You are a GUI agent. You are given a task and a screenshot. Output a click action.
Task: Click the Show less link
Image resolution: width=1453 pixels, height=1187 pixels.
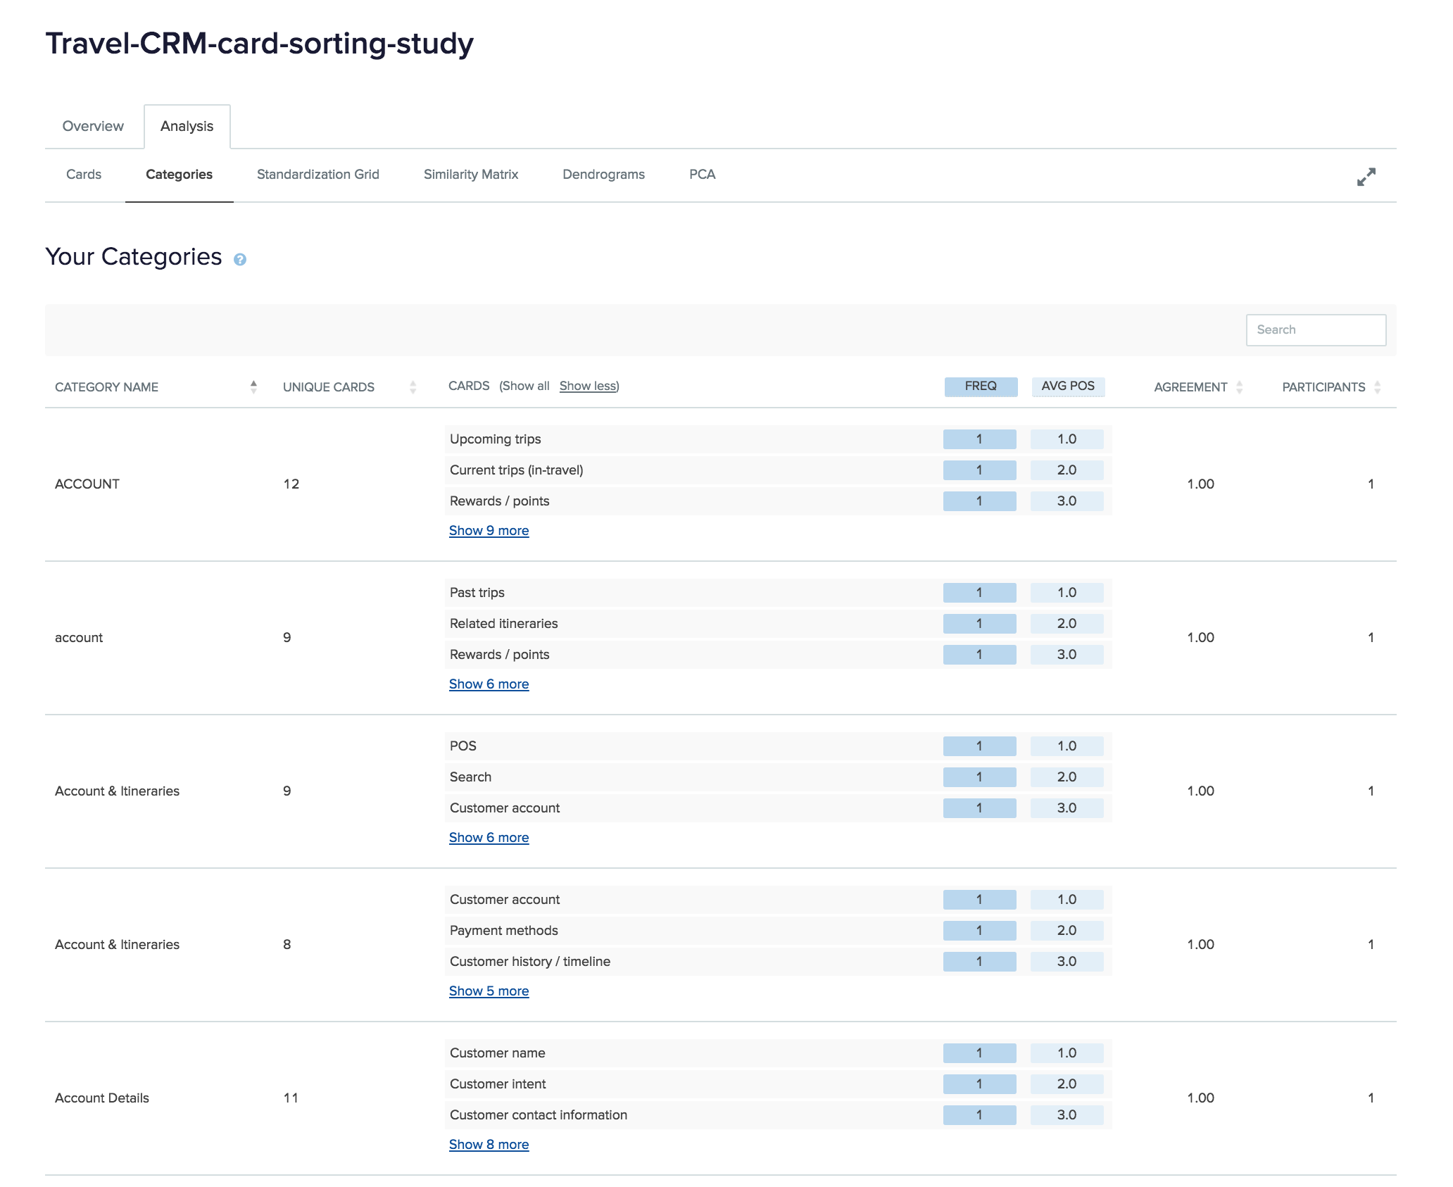[588, 387]
